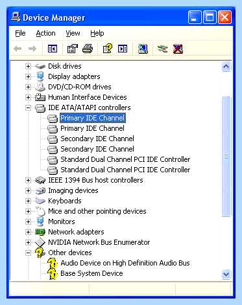This screenshot has height=305, width=242.
Task: Click the scrollbar down arrow
Action: coord(226,275)
